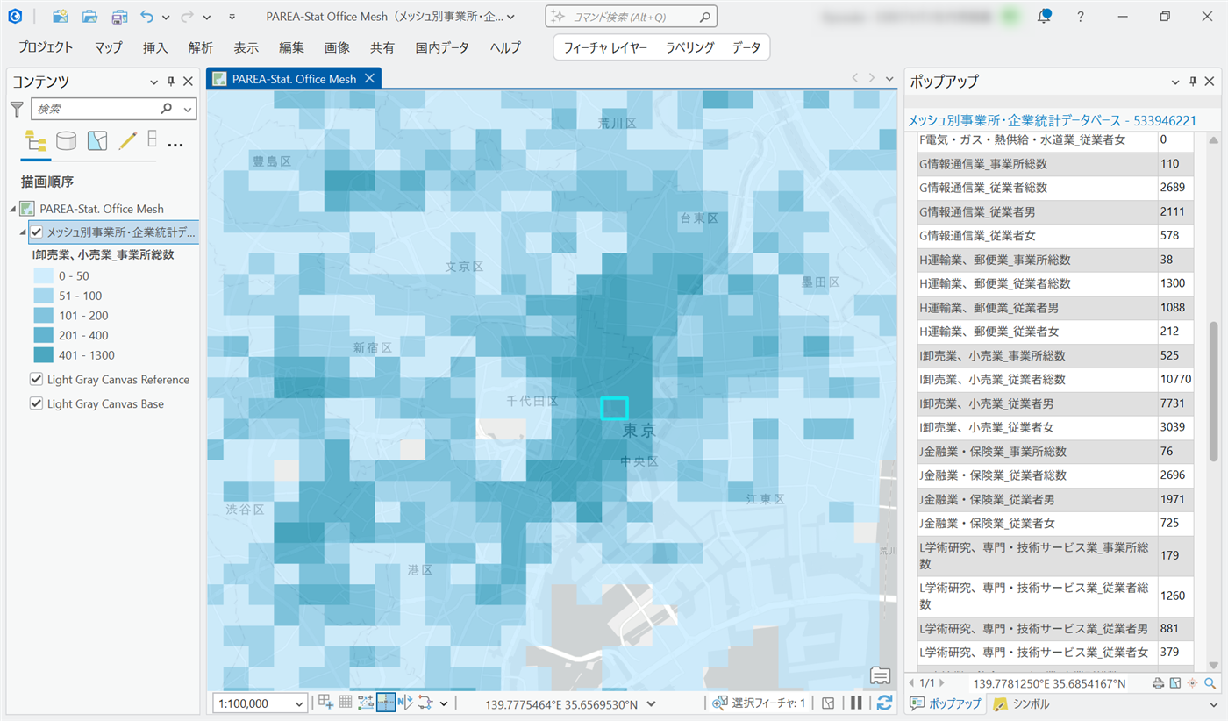1228x721 pixels.
Task: Click the 401 - 1300 legend color swatch
Action: pyautogui.click(x=43, y=355)
